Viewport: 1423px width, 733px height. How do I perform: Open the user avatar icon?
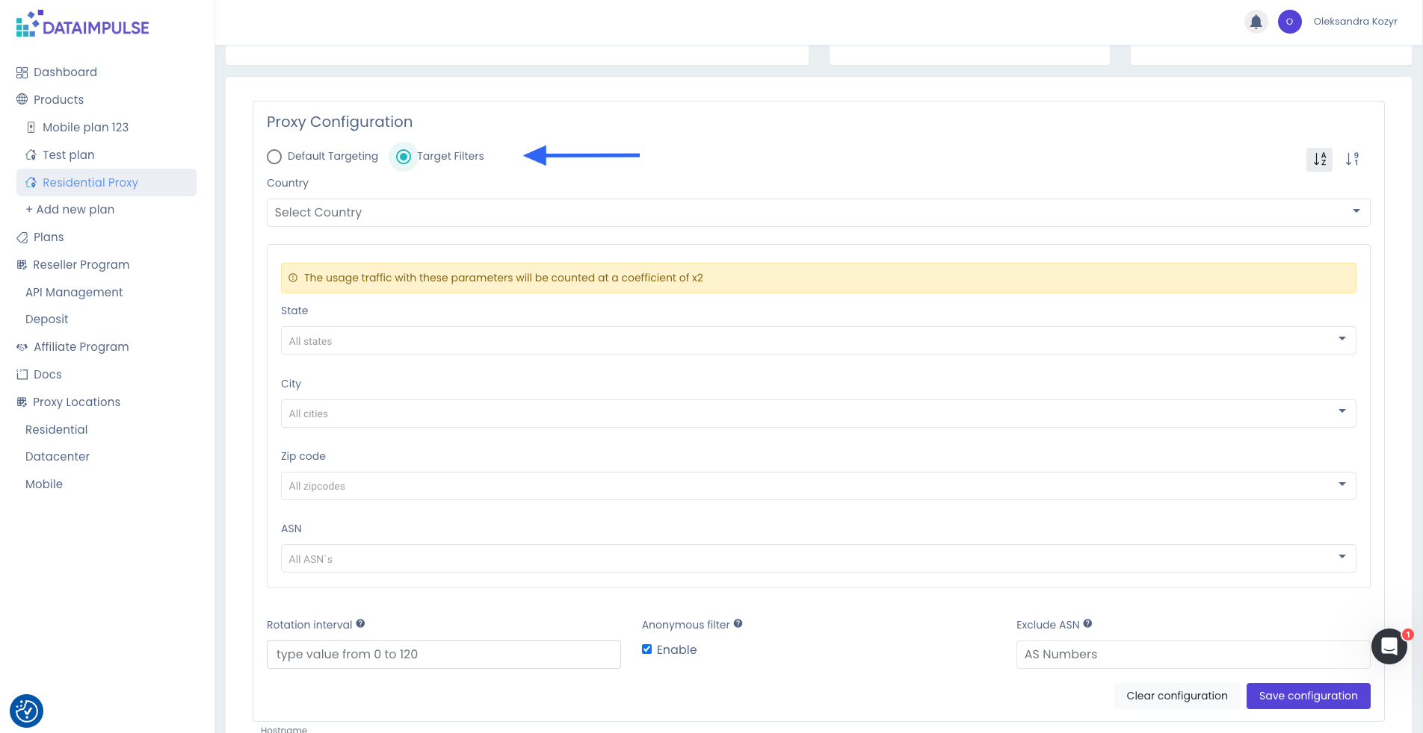(x=1289, y=22)
